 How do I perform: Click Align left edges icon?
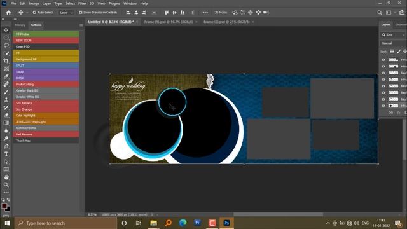coord(128,13)
